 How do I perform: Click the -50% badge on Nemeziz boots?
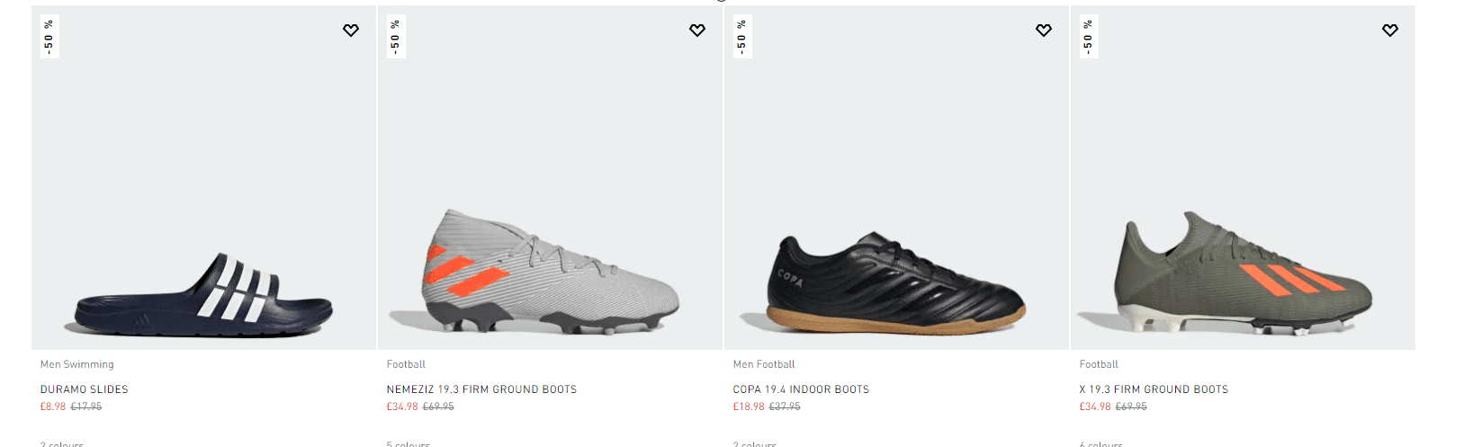pyautogui.click(x=396, y=37)
